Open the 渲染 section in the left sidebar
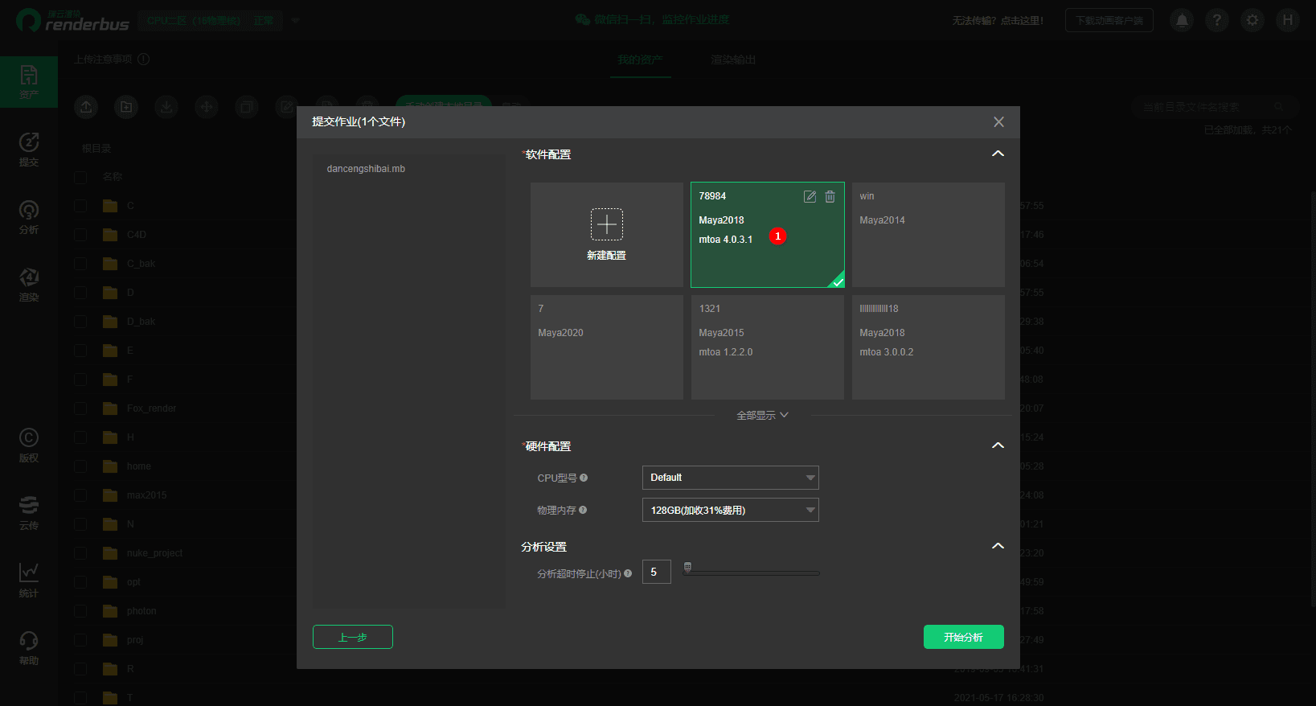Image resolution: width=1316 pixels, height=706 pixels. [x=29, y=285]
